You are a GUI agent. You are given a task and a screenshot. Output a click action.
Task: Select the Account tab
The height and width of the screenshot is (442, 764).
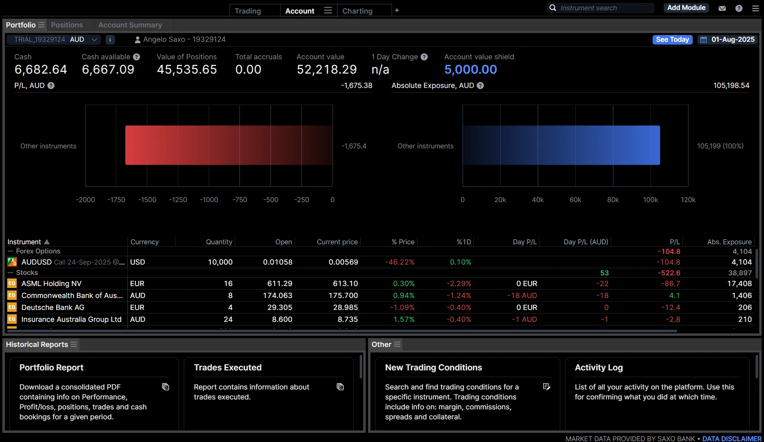pos(300,11)
